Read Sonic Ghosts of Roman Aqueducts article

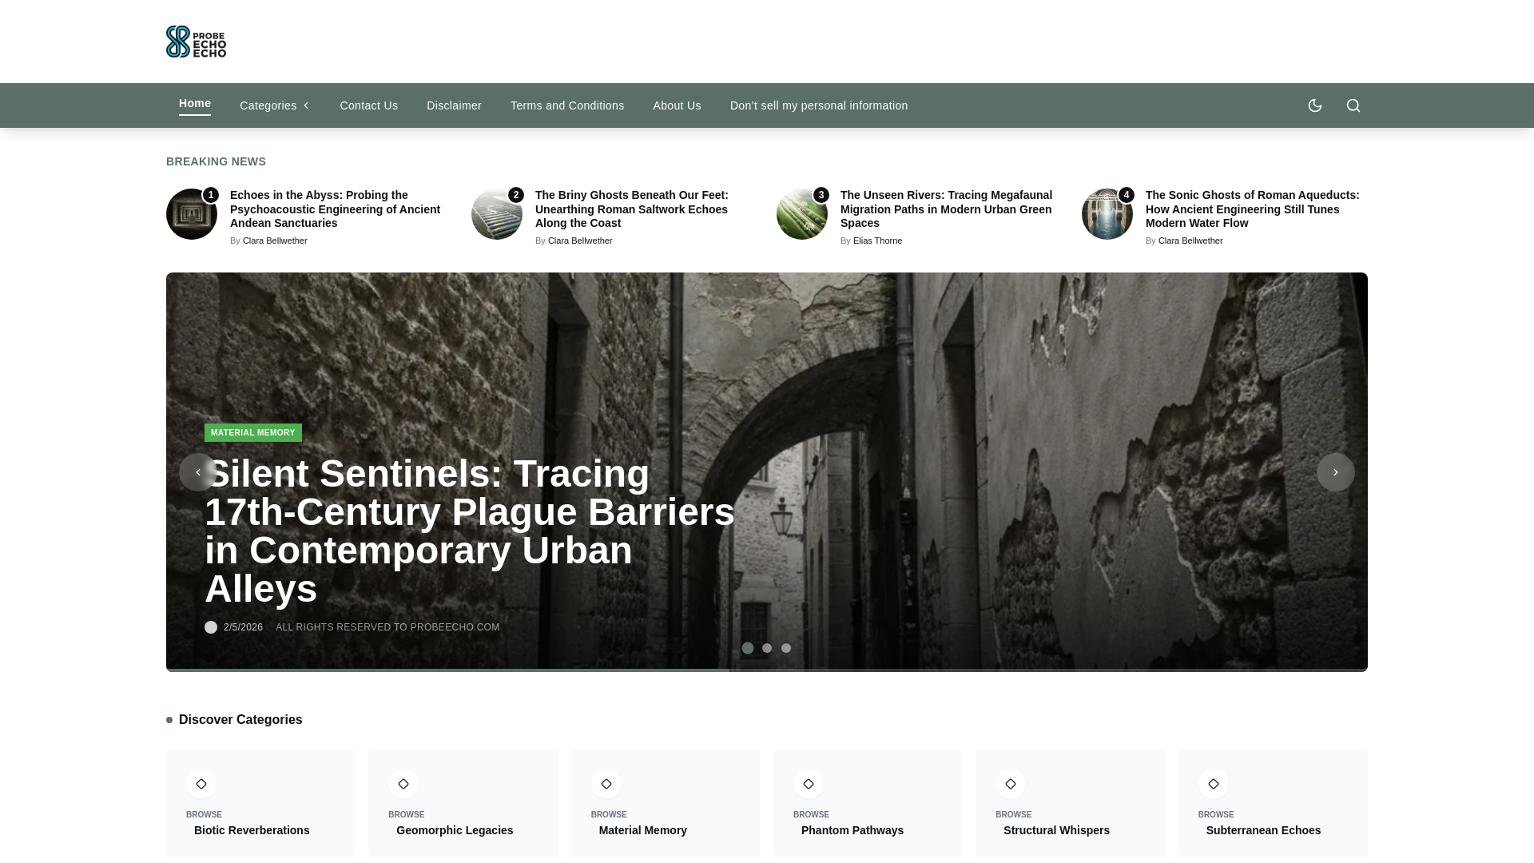(1252, 209)
